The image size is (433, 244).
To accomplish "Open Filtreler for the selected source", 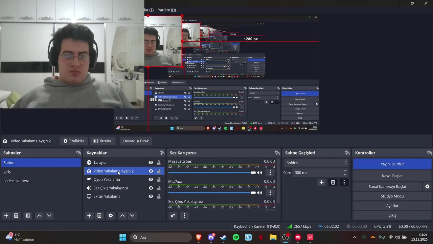I will (102, 141).
